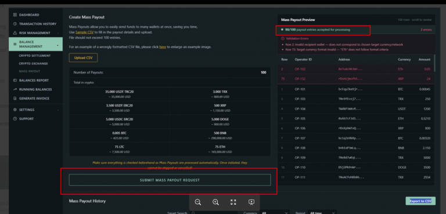446x214 pixels.
Task: Expand the Settings submenu chevron
Action: [58, 110]
